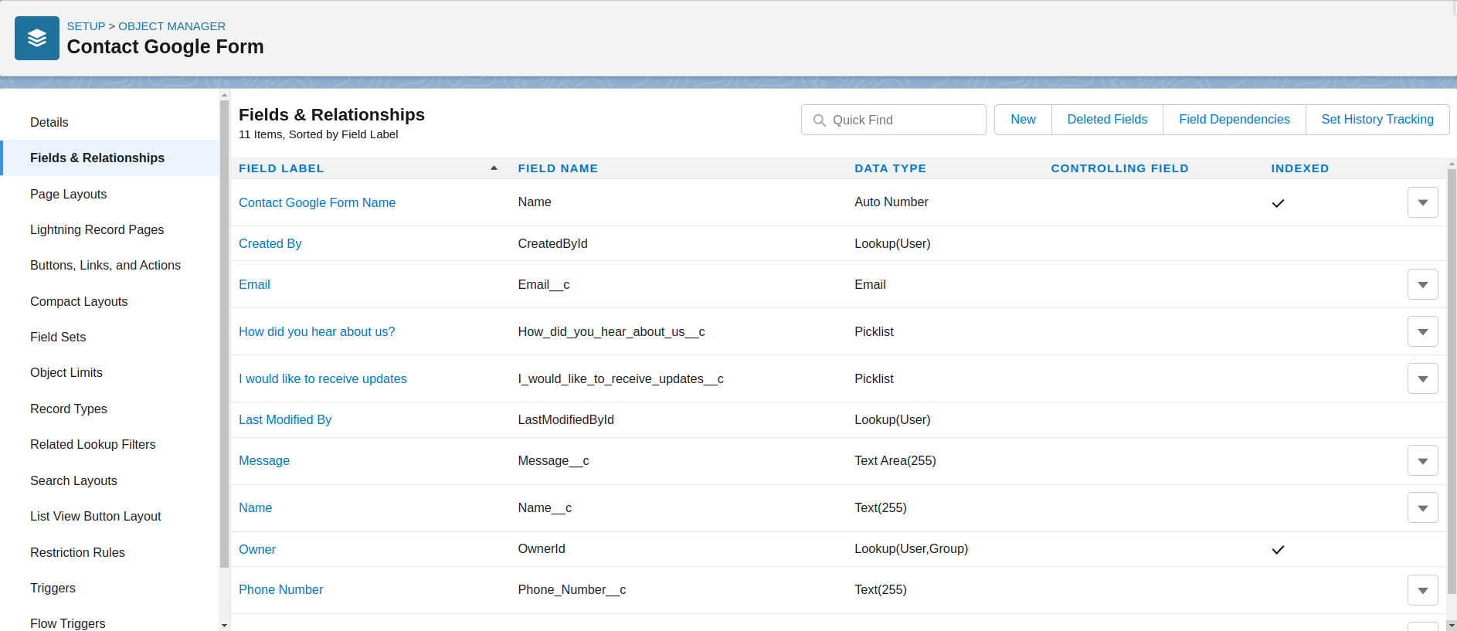Sort by DATA TYPE column header
The height and width of the screenshot is (631, 1457).
890,168
